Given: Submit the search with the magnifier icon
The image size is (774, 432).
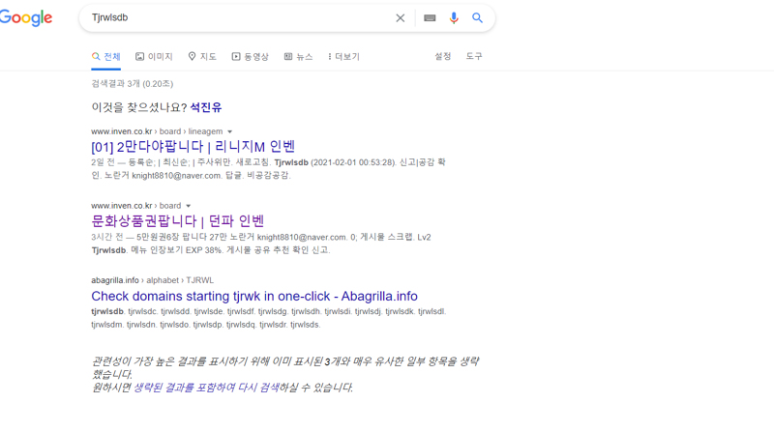Looking at the screenshot, I should pos(477,18).
